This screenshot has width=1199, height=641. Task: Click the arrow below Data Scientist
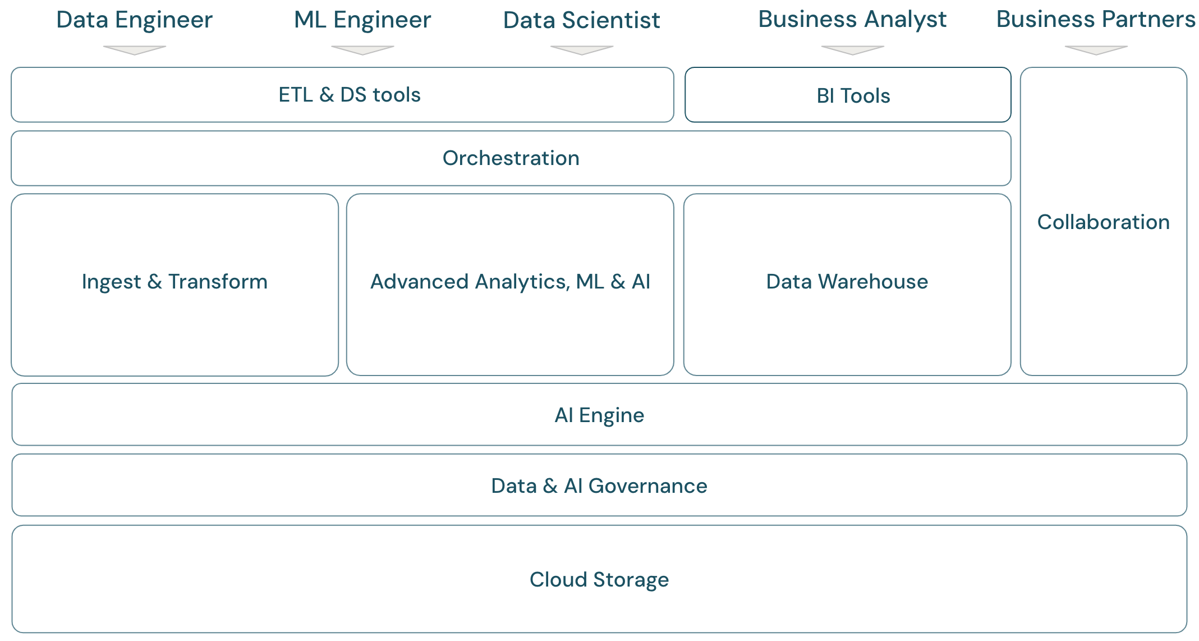pos(582,50)
